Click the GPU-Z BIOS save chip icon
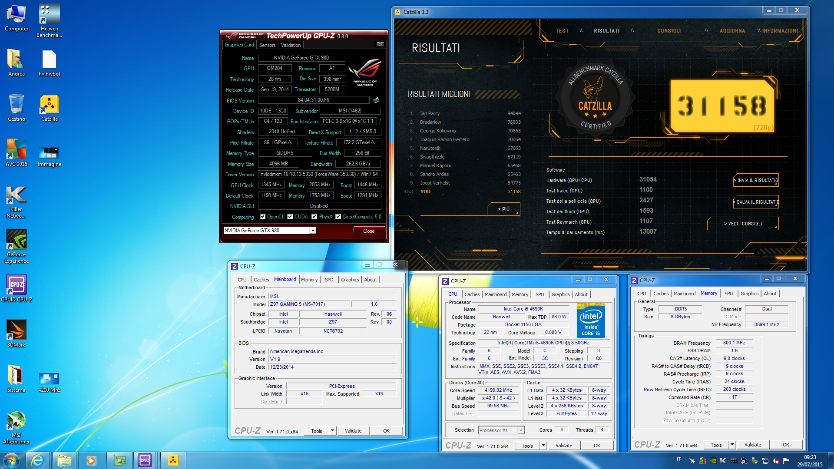834x469 pixels. (376, 100)
